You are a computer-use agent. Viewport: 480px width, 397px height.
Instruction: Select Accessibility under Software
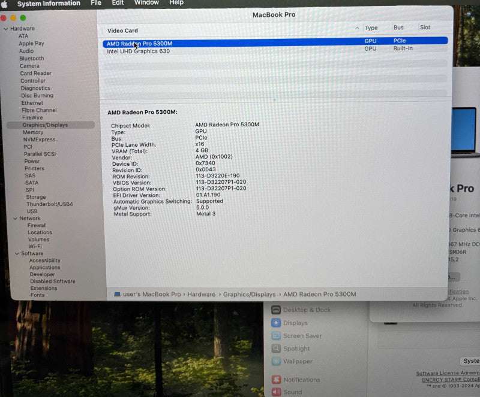click(x=44, y=260)
